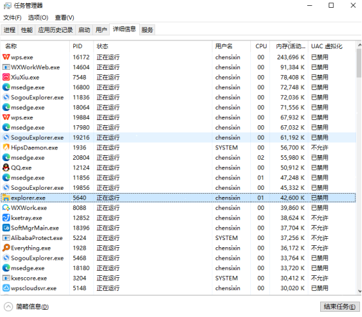Screen dimensions: 362x317
Task: Select the WXWork.exe process icon
Action: [x=7, y=208]
